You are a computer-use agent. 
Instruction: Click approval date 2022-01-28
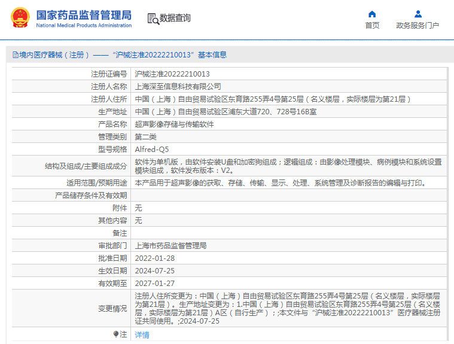coord(154,258)
